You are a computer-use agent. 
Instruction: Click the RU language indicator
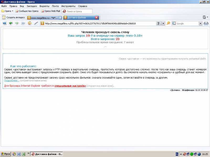tap(177, 154)
